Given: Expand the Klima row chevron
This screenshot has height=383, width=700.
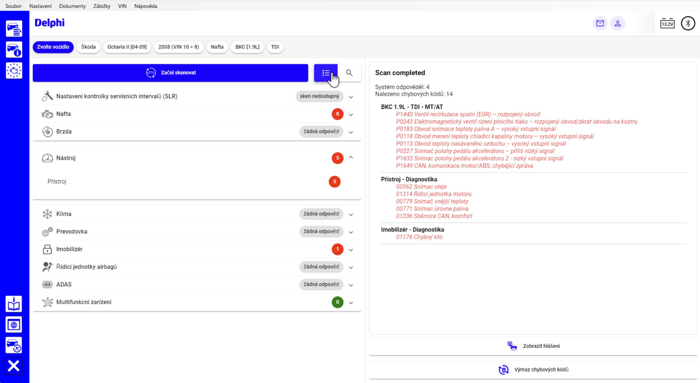Looking at the screenshot, I should (x=351, y=215).
